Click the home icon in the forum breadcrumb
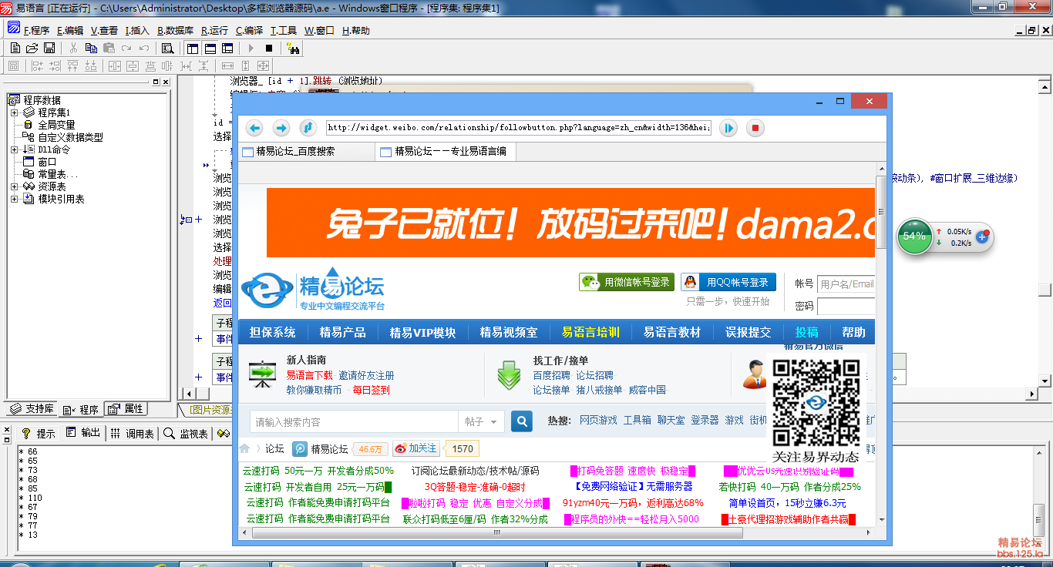This screenshot has height=567, width=1053. click(x=245, y=448)
